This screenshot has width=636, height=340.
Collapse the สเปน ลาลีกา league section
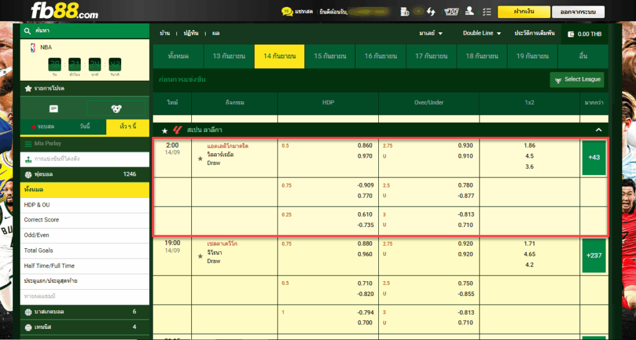(x=598, y=130)
